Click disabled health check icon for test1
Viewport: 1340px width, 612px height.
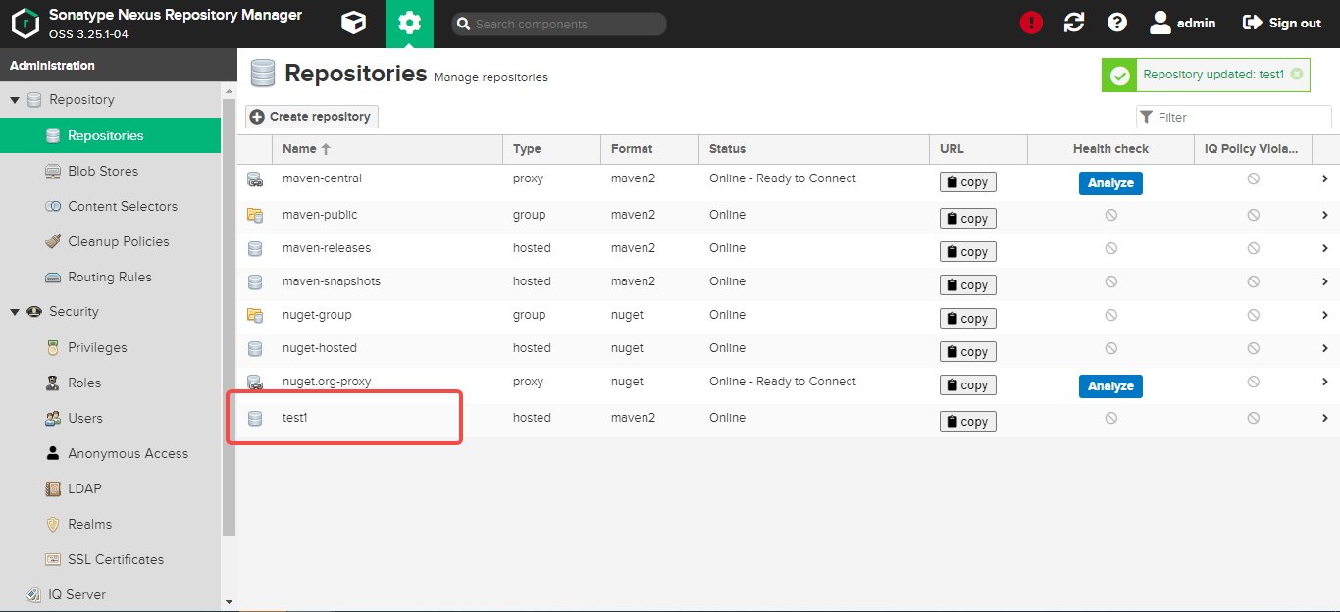coord(1110,418)
